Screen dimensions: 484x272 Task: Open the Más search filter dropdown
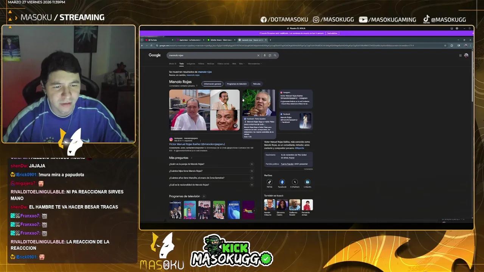pyautogui.click(x=241, y=64)
